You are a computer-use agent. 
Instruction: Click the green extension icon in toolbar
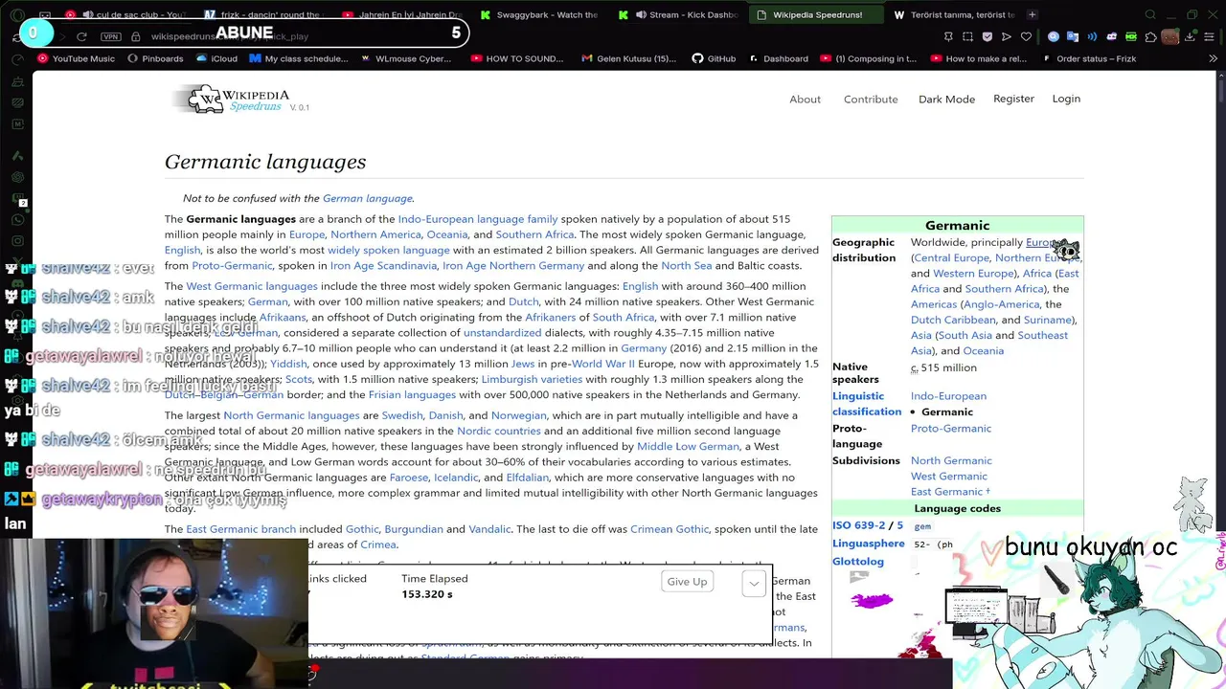pos(1131,36)
